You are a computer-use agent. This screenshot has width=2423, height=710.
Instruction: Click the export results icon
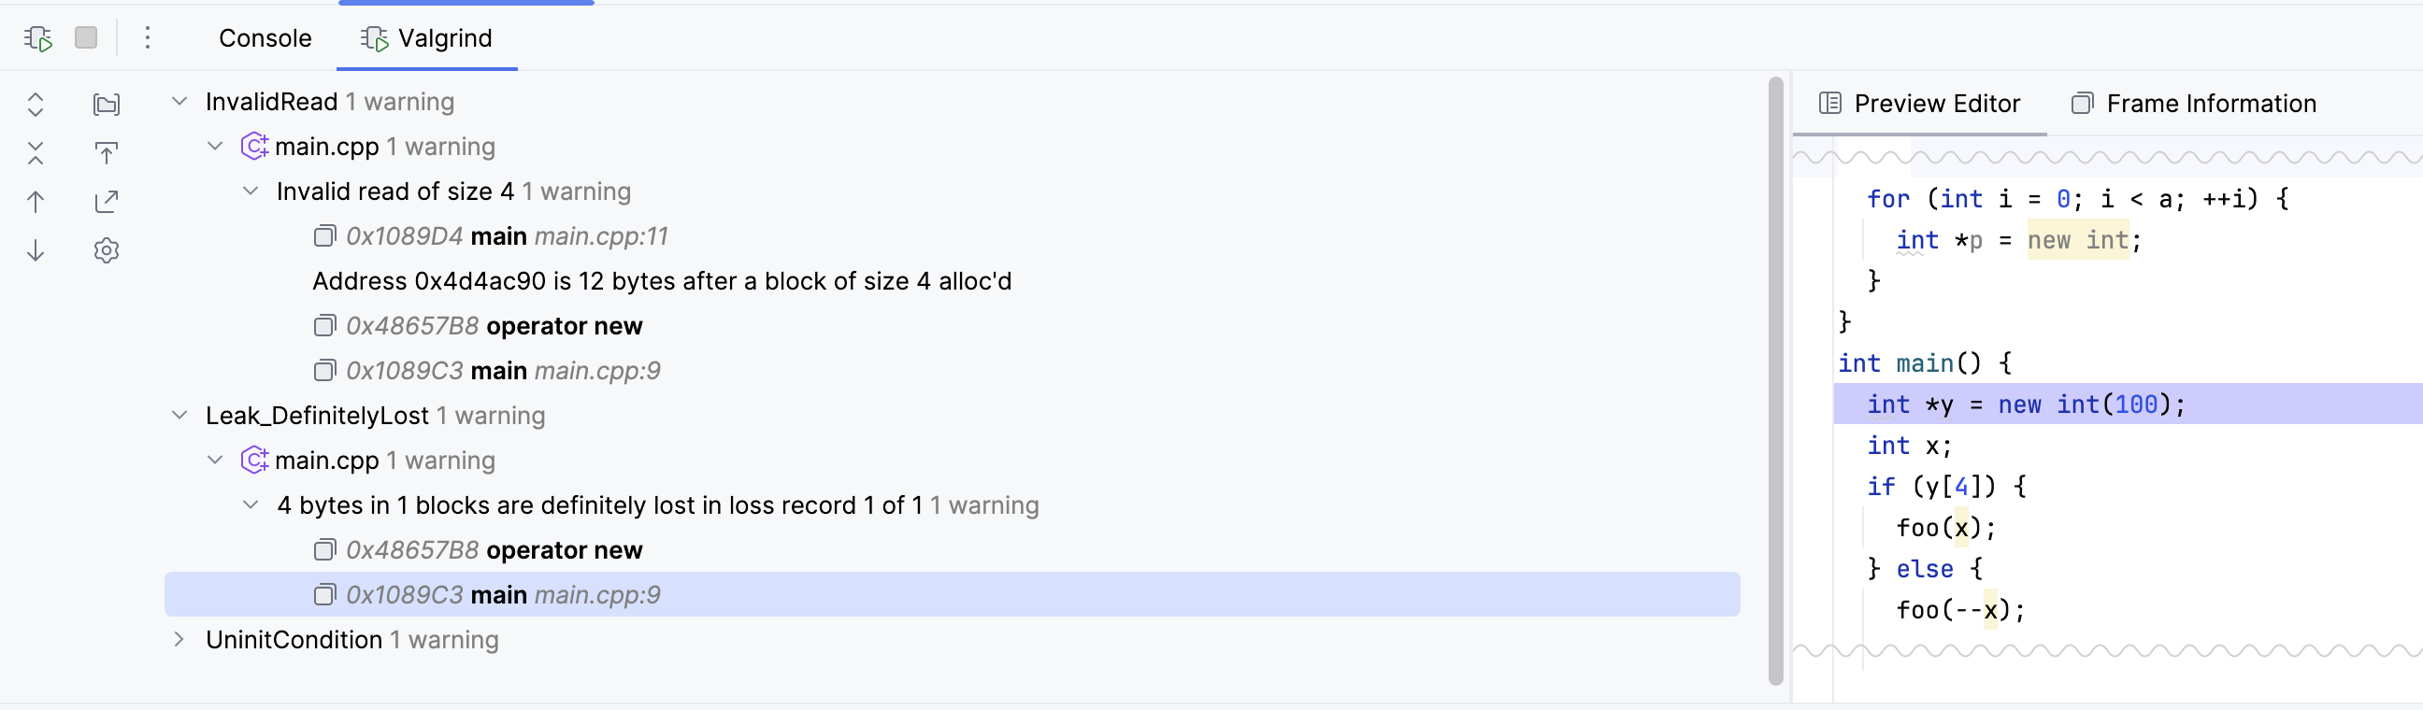pyautogui.click(x=107, y=201)
